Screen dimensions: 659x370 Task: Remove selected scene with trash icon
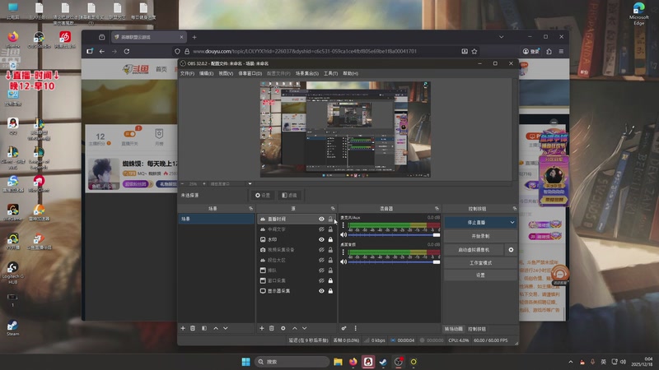[193, 328]
